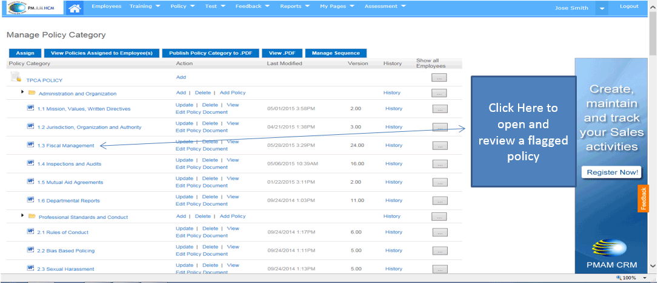
Task: Click Register Now in the CRM ad
Action: point(611,172)
